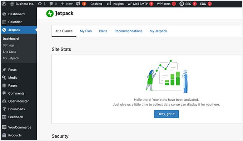Click the Downloads icon in the sidebar
Image resolution: width=243 pixels, height=141 pixels.
(x=4, y=109)
